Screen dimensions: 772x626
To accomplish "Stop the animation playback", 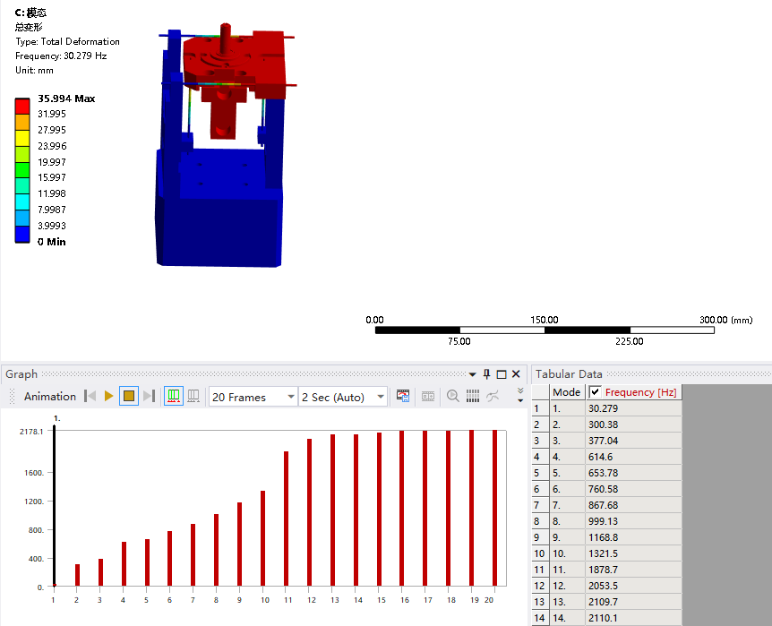I will click(x=129, y=396).
